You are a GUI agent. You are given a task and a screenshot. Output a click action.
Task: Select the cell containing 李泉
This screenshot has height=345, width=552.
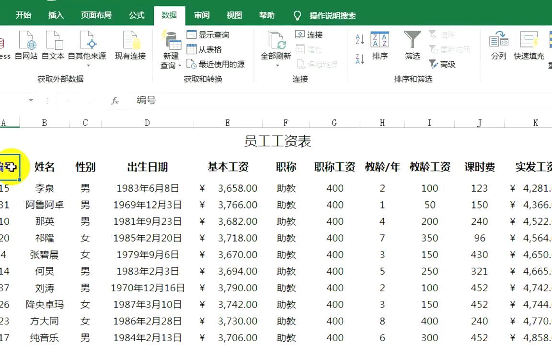pos(44,188)
